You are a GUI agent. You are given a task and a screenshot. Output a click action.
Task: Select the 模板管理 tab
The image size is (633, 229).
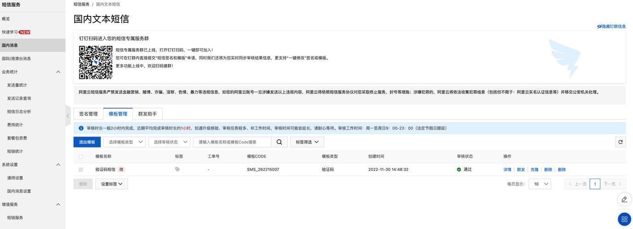pyautogui.click(x=118, y=114)
